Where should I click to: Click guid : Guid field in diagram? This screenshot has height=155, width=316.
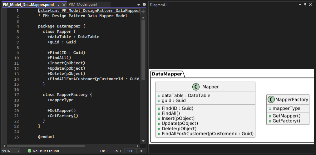[174, 101]
